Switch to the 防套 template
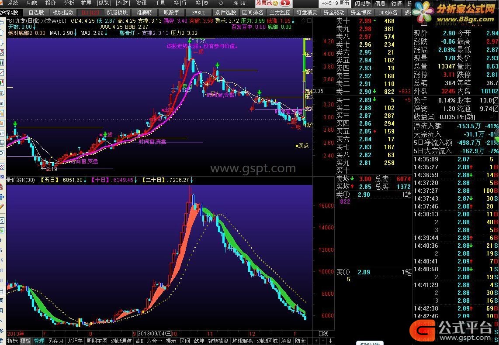Screen dimensions: 499x345 click(300, 341)
